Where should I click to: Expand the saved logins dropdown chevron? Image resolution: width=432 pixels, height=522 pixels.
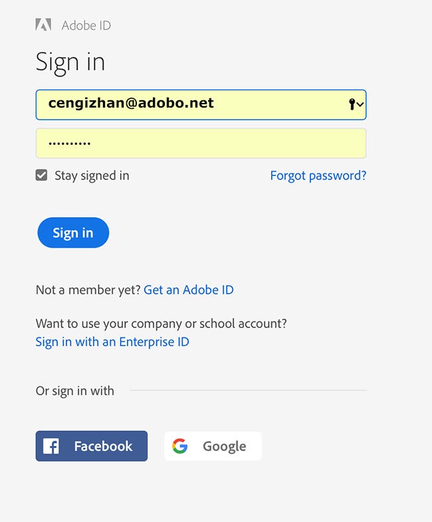pyautogui.click(x=360, y=104)
